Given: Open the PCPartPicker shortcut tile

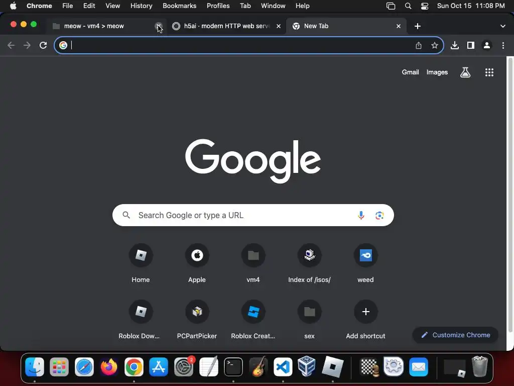Looking at the screenshot, I should (x=197, y=320).
